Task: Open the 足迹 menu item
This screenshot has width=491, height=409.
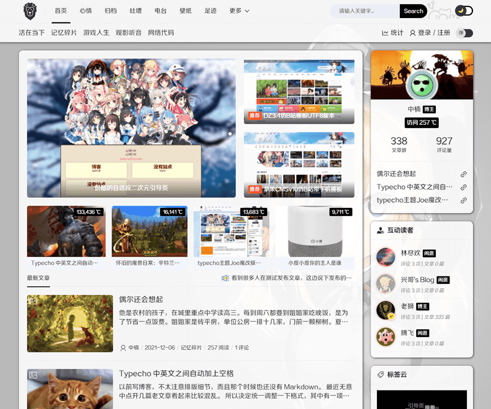Action: (x=211, y=11)
